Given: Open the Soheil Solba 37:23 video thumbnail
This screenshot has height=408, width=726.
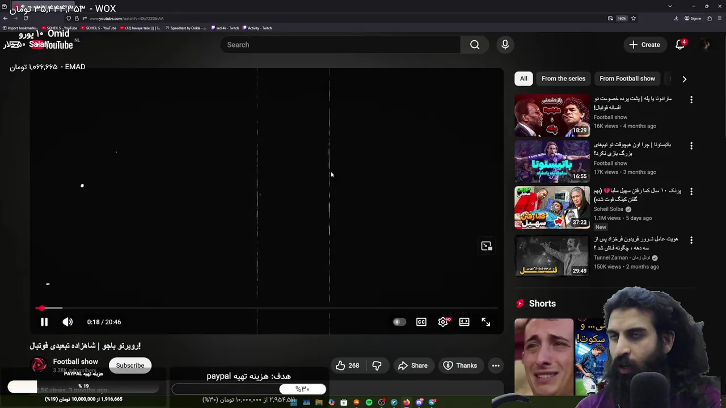Looking at the screenshot, I should point(552,207).
